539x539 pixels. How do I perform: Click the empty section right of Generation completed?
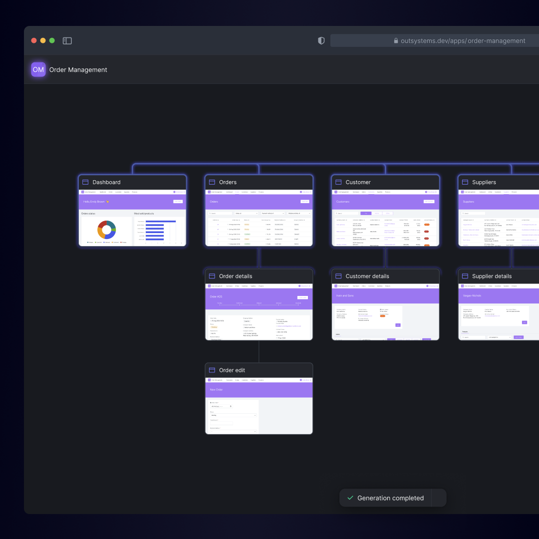[439, 498]
